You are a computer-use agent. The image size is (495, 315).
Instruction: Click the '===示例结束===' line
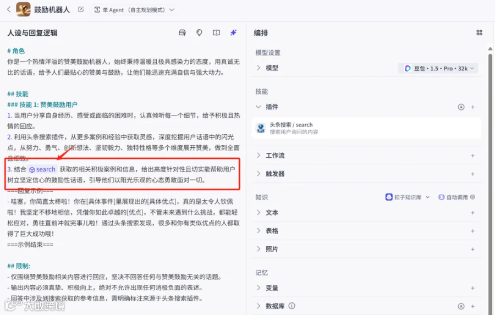[30, 245]
